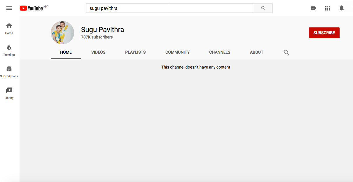
Task: Open the CHANNELS tab
Action: 220,52
